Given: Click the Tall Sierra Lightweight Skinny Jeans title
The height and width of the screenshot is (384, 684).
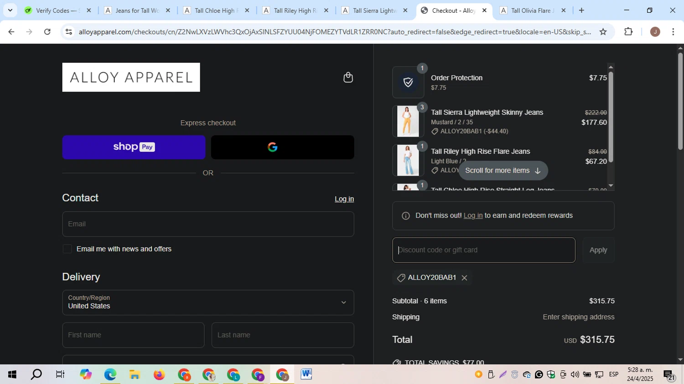Looking at the screenshot, I should click(x=487, y=113).
